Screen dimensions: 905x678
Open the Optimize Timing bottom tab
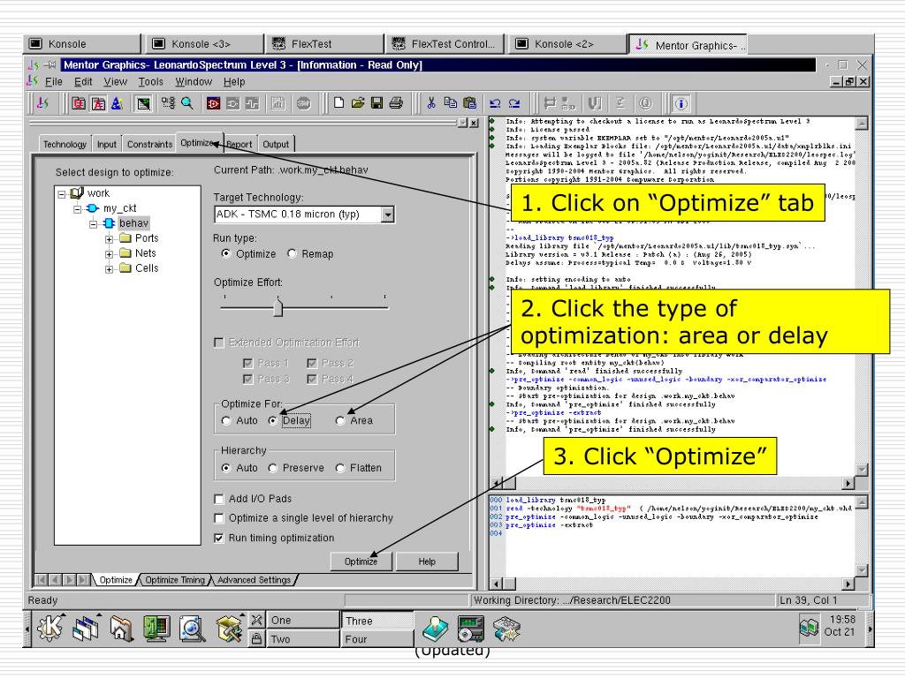click(175, 580)
